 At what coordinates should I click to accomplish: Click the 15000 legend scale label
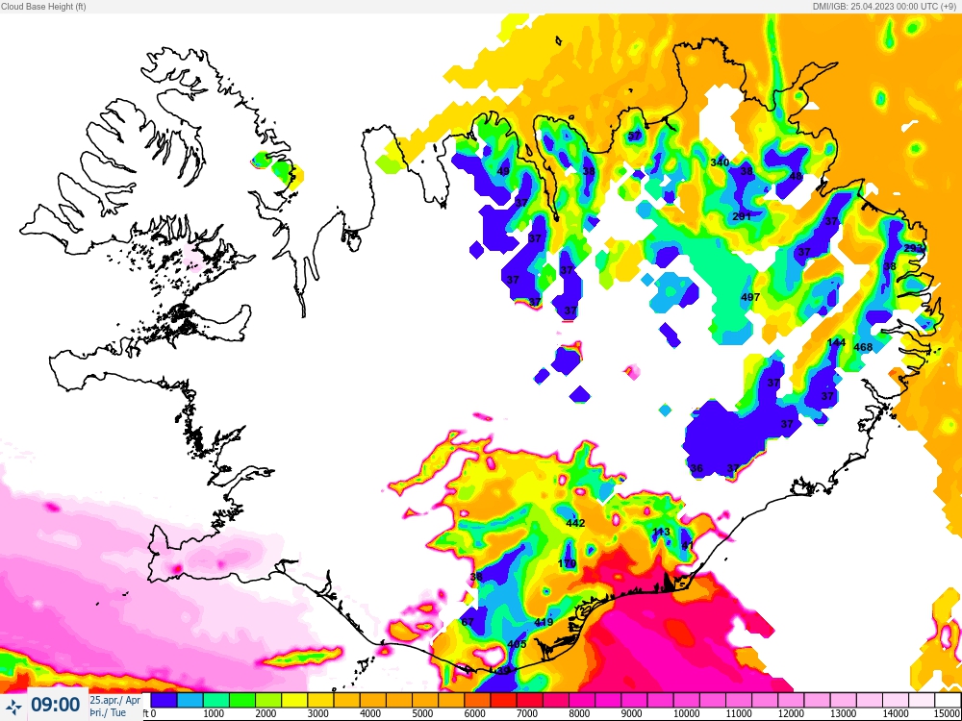(x=949, y=714)
